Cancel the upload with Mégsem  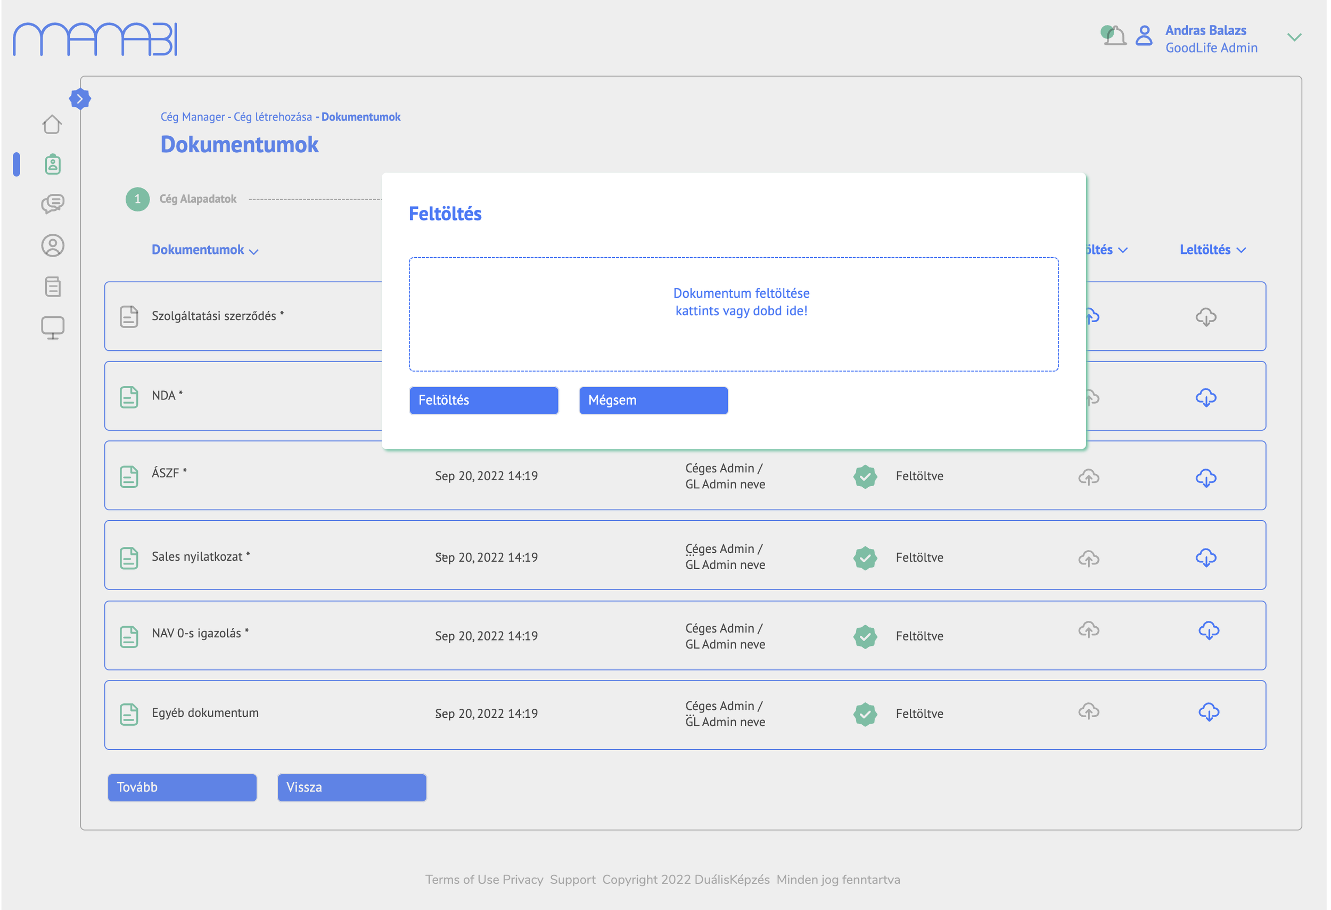[x=653, y=400]
